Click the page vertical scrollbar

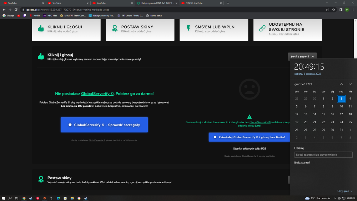(356, 39)
